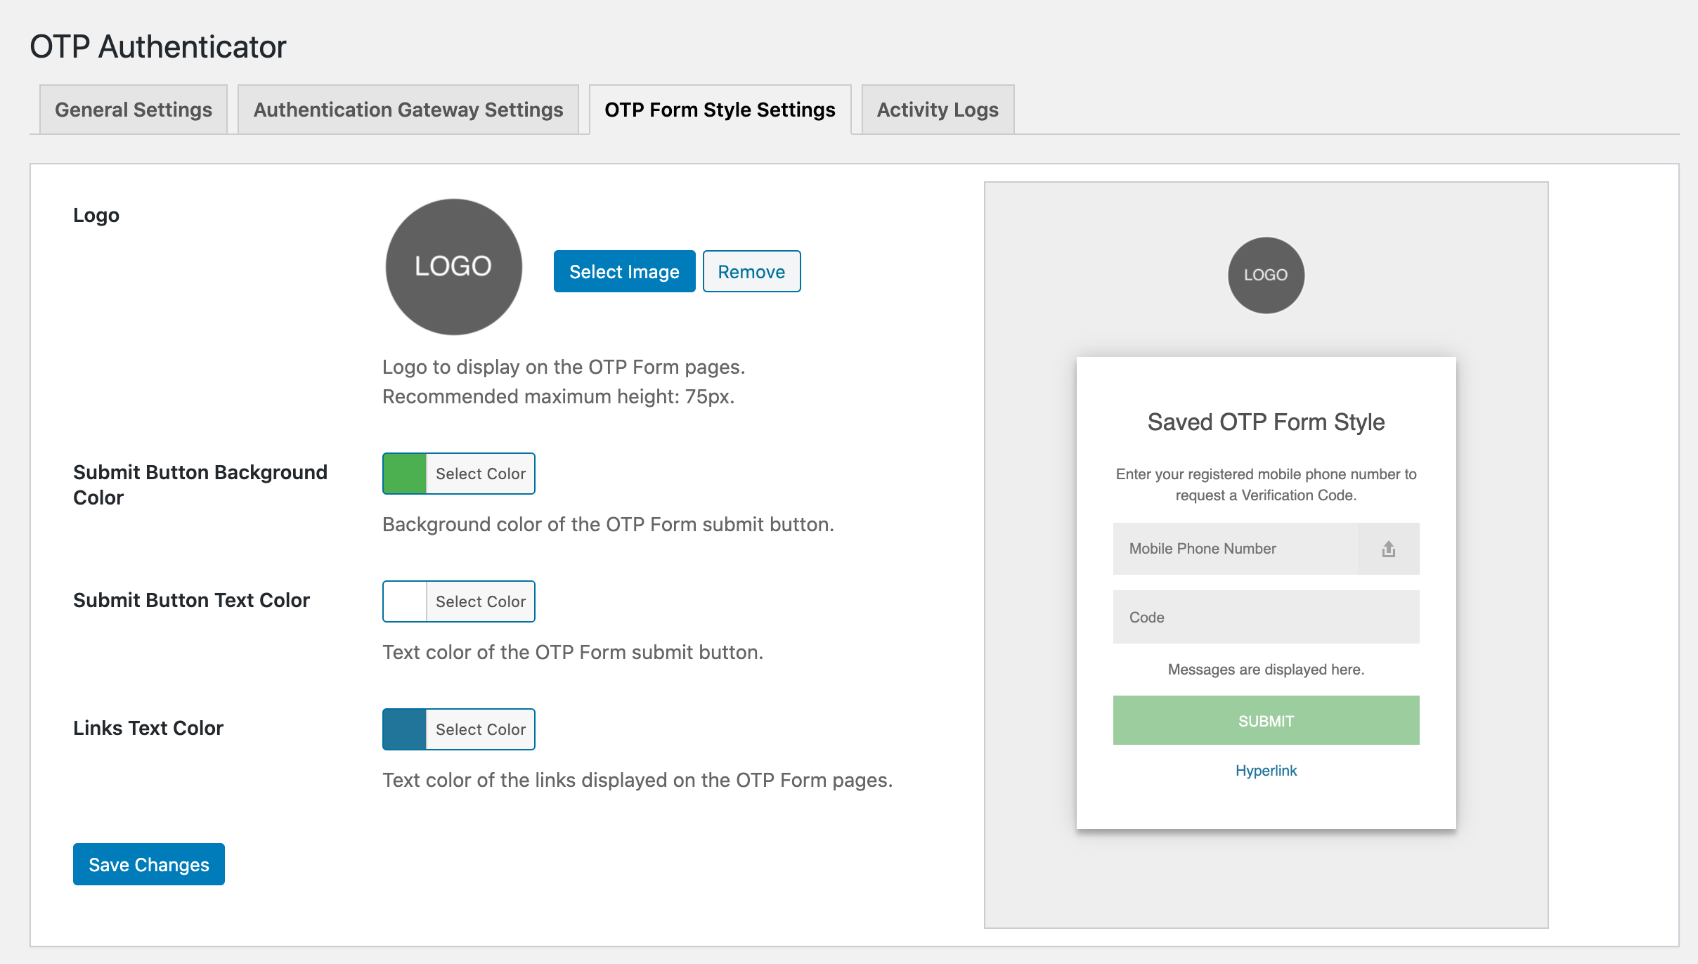The image size is (1698, 964).
Task: Click the Hyperlink link in OTP form preview
Action: coord(1266,769)
